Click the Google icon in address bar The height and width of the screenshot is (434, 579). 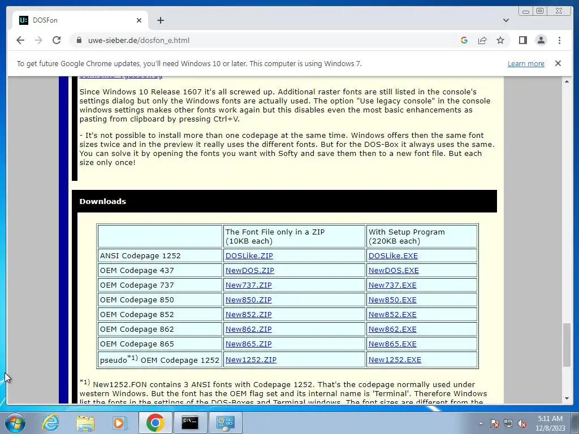[464, 40]
